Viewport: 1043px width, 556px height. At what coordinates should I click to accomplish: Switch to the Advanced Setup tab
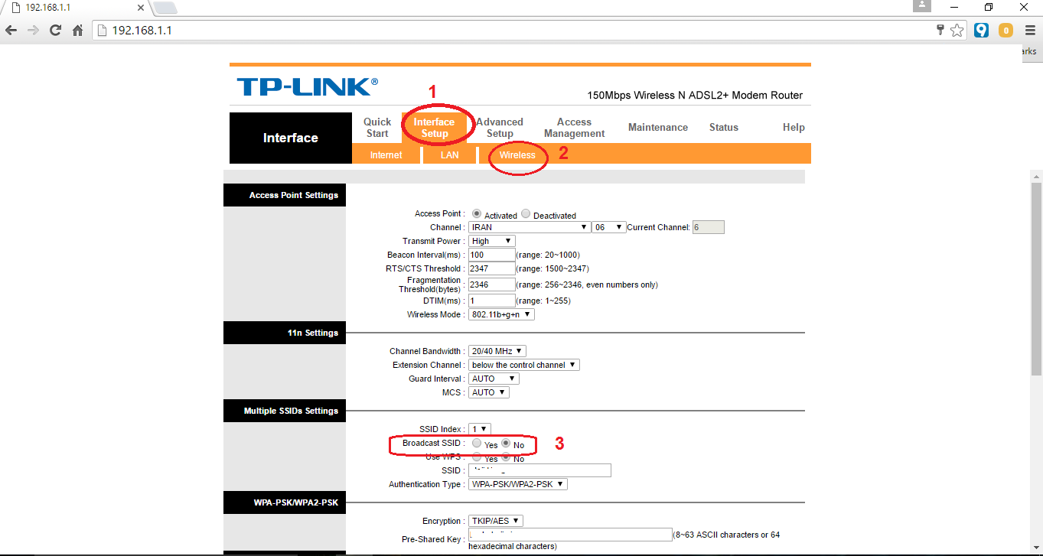click(500, 128)
